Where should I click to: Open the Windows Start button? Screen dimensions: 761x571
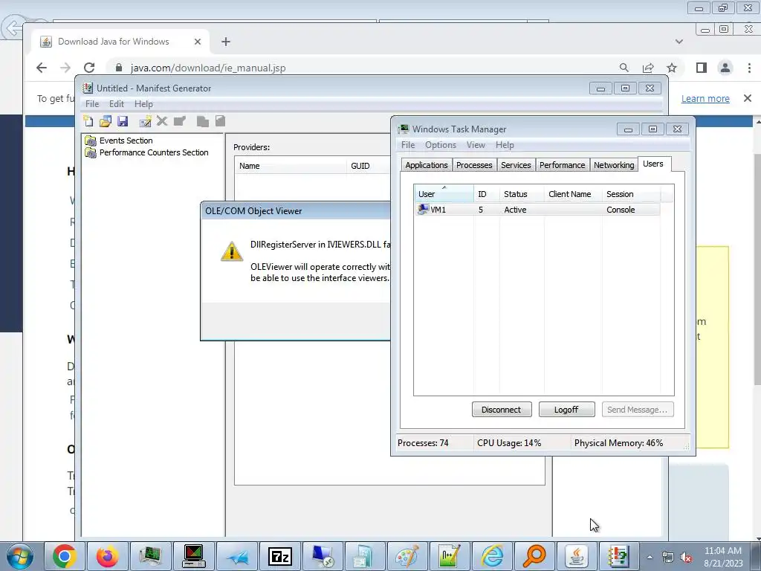(20, 556)
